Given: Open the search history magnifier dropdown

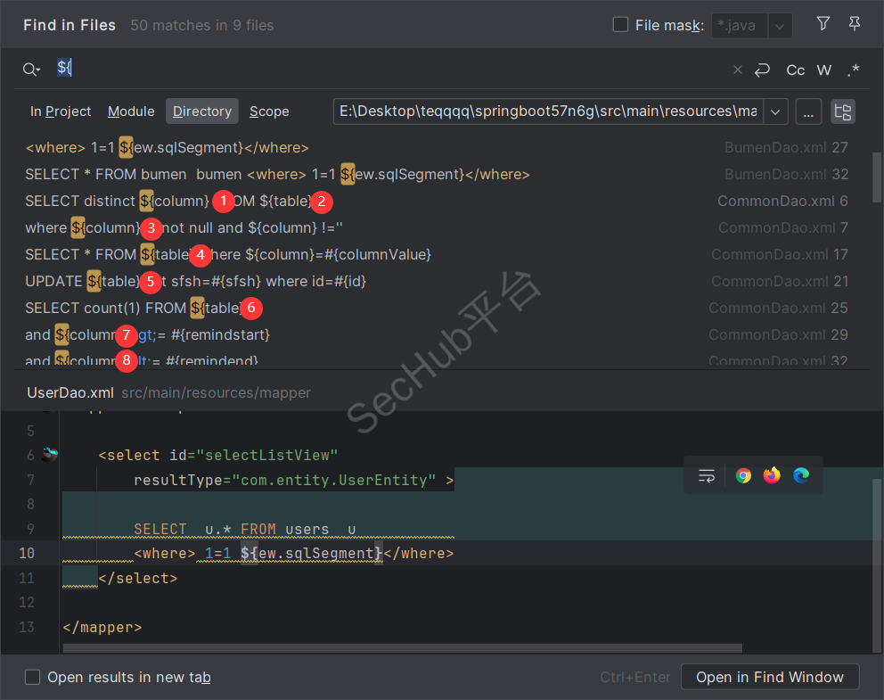Looking at the screenshot, I should pyautogui.click(x=32, y=70).
